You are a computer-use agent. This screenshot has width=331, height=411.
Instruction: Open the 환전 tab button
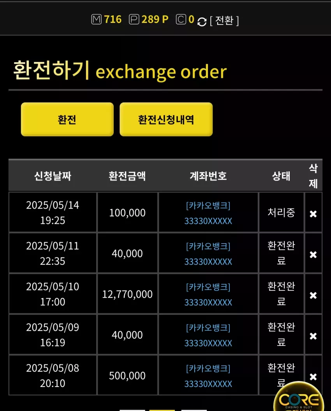click(x=67, y=119)
